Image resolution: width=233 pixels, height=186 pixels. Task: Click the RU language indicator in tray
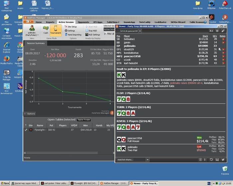[209, 183]
